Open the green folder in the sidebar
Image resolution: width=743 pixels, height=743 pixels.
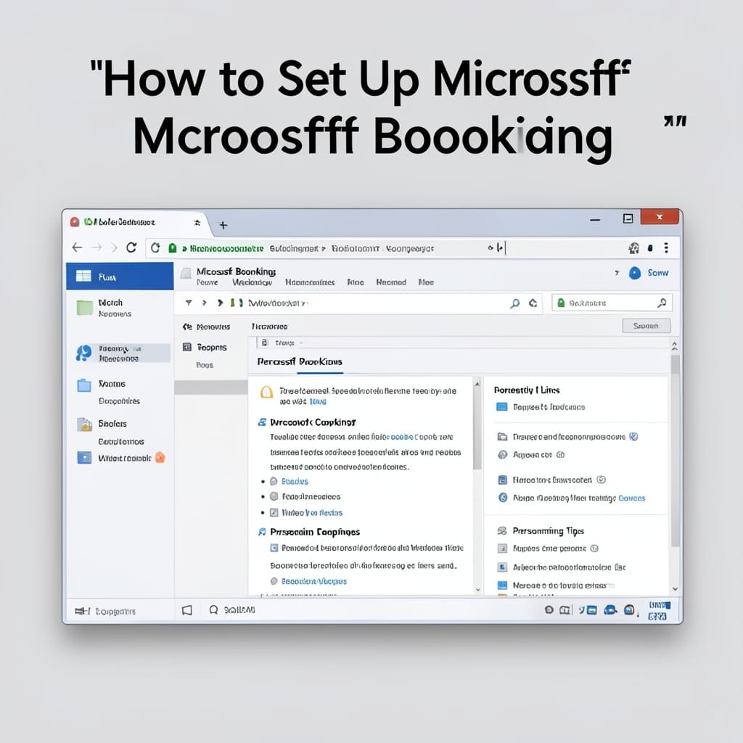click(85, 308)
